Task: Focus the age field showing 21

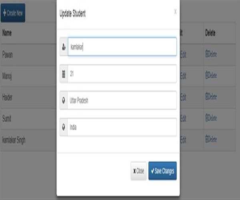Action: tap(122, 74)
